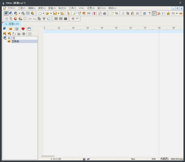Click the horizontal scrollbar thumb

[x=48, y=156]
